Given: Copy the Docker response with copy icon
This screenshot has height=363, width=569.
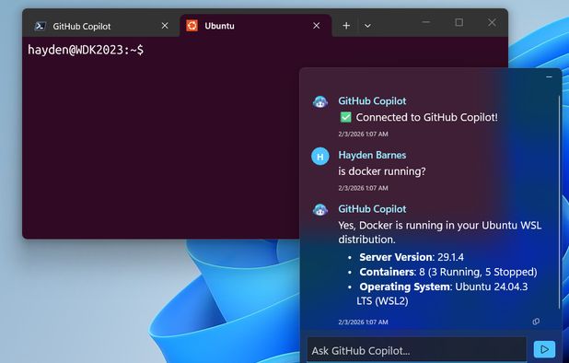Looking at the screenshot, I should (536, 322).
